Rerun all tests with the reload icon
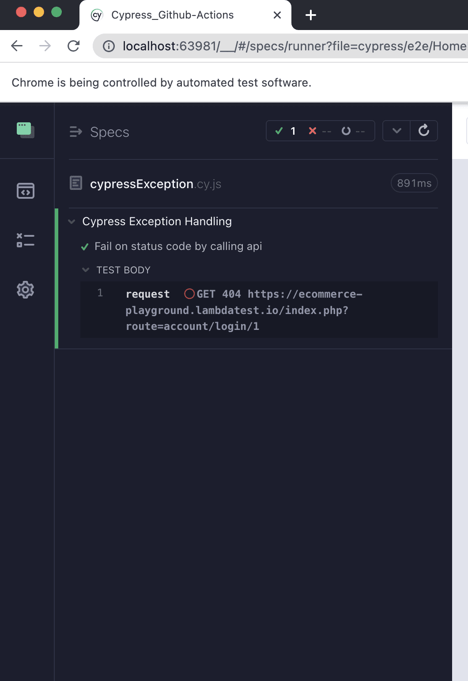The width and height of the screenshot is (468, 681). tap(424, 131)
